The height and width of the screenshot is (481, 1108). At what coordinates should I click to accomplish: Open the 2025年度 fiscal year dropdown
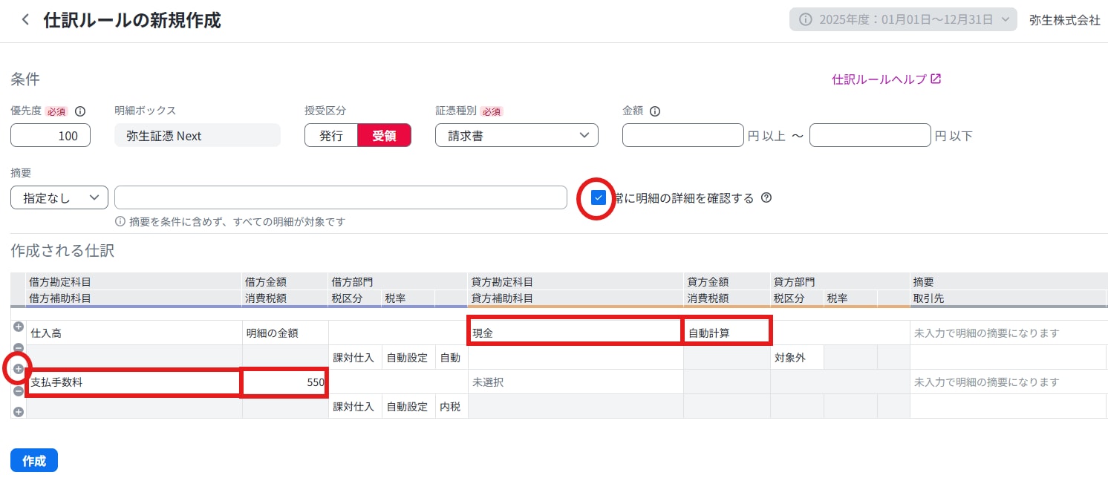903,20
